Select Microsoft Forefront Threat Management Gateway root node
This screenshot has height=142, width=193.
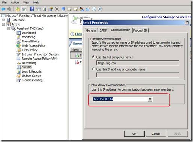pyautogui.click(x=37, y=16)
